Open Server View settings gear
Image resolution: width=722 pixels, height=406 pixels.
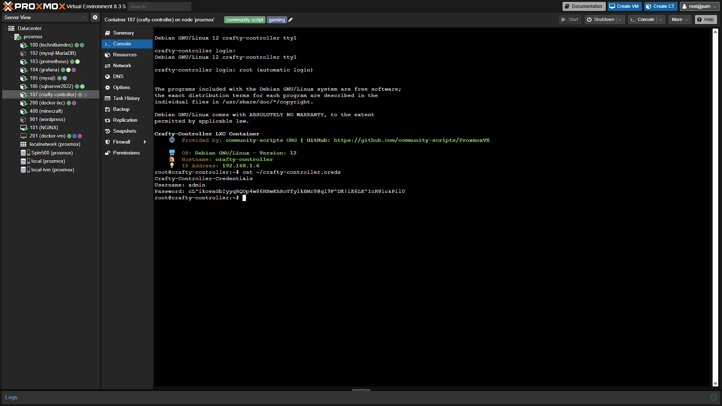click(95, 17)
